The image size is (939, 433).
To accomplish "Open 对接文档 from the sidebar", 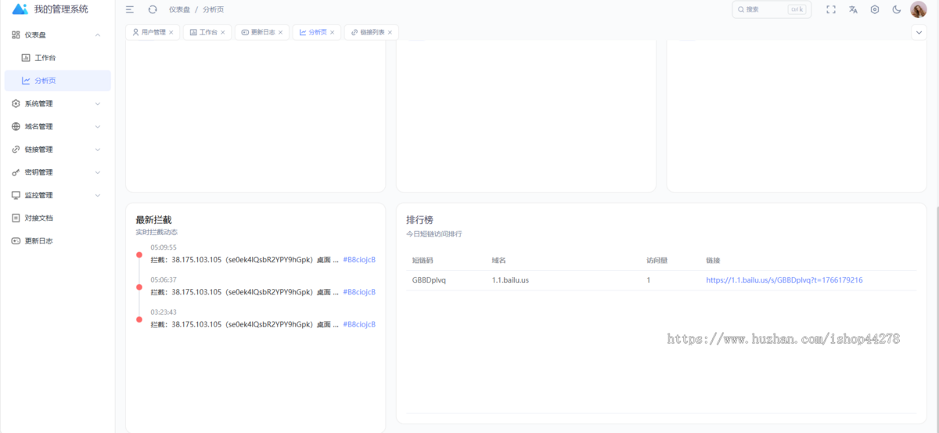I will (x=38, y=218).
